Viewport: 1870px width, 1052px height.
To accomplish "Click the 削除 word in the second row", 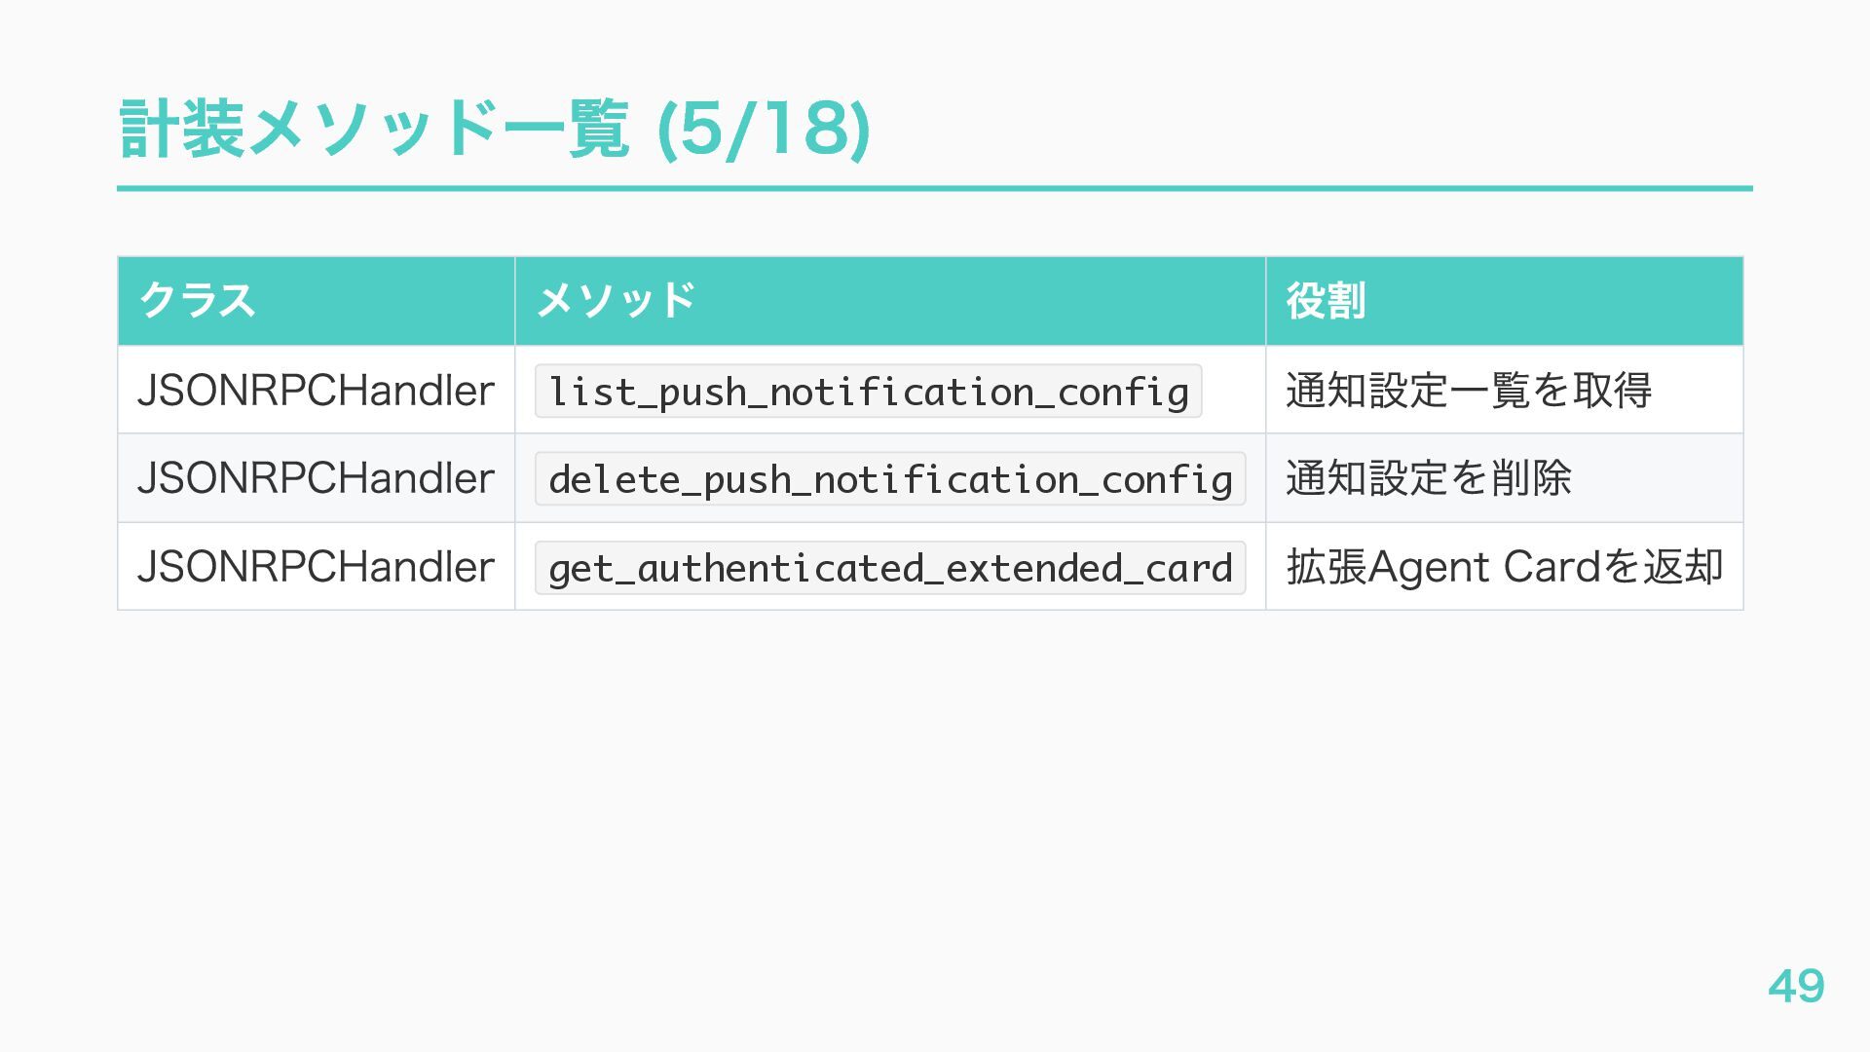I will click(1531, 478).
